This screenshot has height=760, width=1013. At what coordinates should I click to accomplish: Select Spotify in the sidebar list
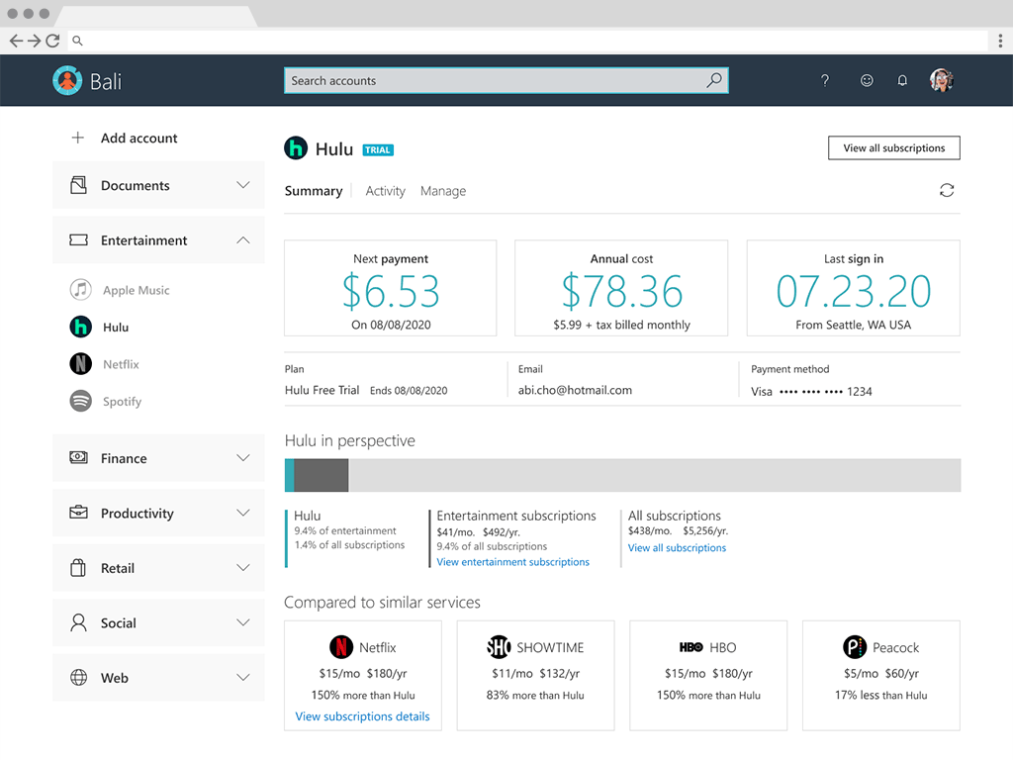(122, 402)
